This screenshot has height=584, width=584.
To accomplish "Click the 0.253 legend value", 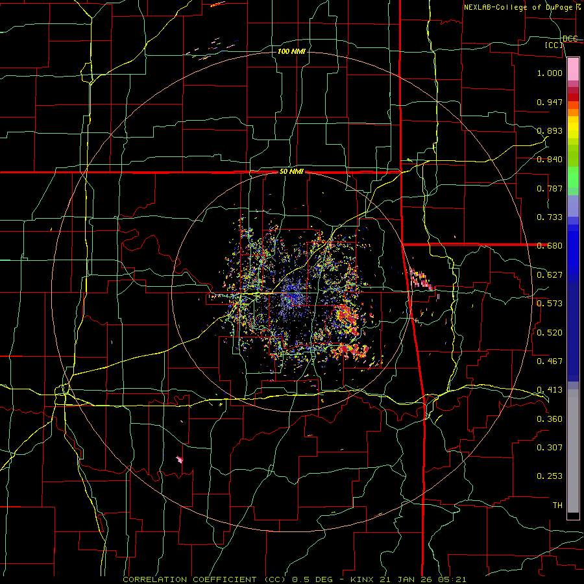I will tap(550, 476).
